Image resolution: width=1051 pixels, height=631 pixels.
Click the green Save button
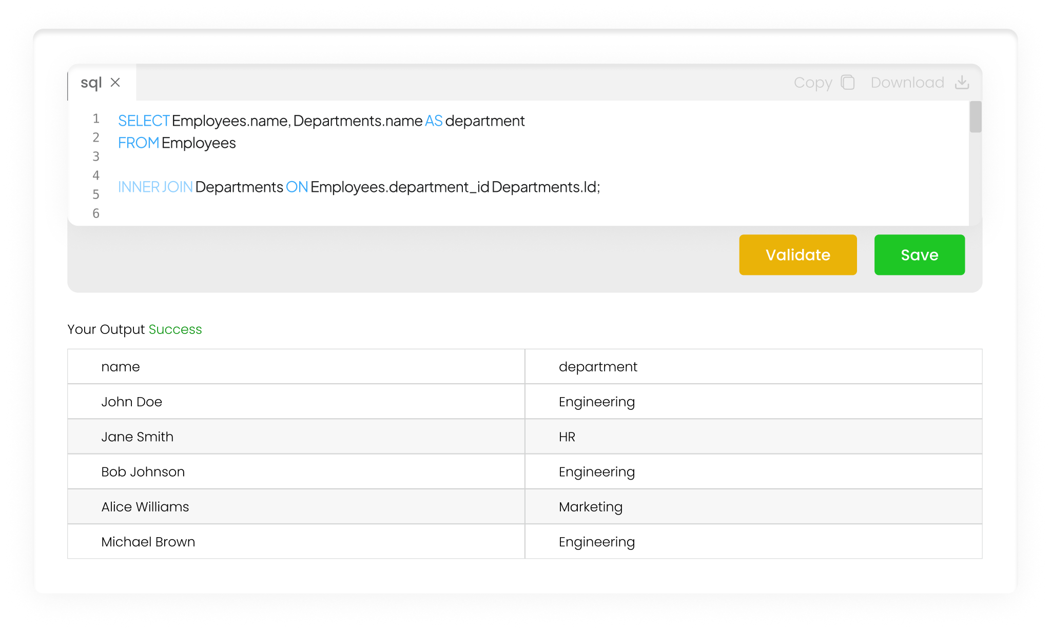pos(920,255)
